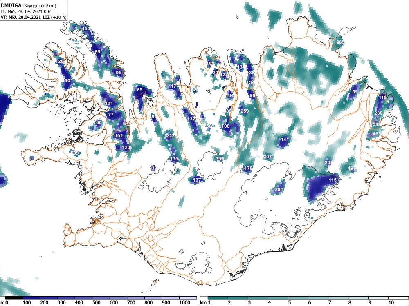Click the '10' label on the km scale
The width and height of the screenshot is (409, 306).
tap(391, 302)
